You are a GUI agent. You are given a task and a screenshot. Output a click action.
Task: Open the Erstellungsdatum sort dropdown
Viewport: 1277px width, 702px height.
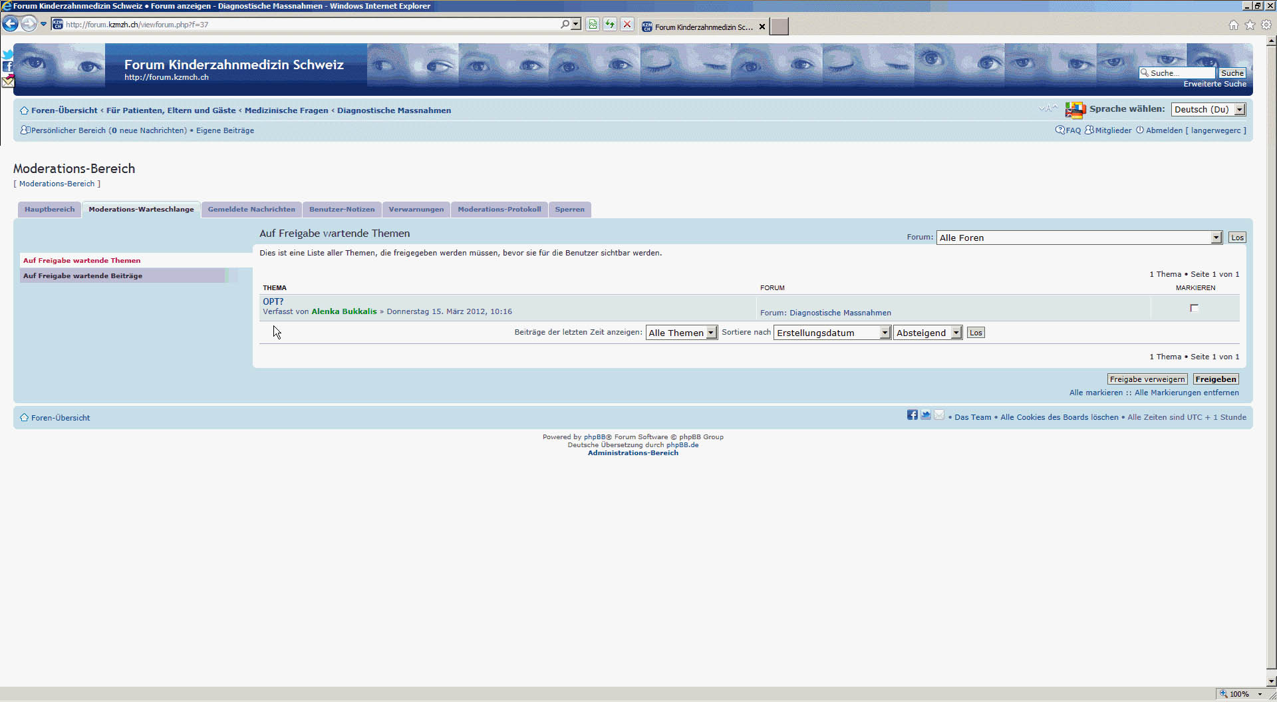(x=831, y=333)
